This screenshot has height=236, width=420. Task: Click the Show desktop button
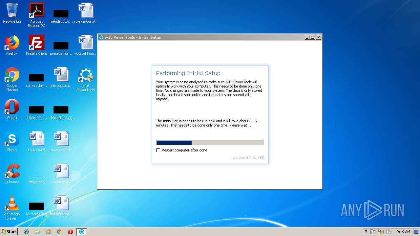pos(416,232)
